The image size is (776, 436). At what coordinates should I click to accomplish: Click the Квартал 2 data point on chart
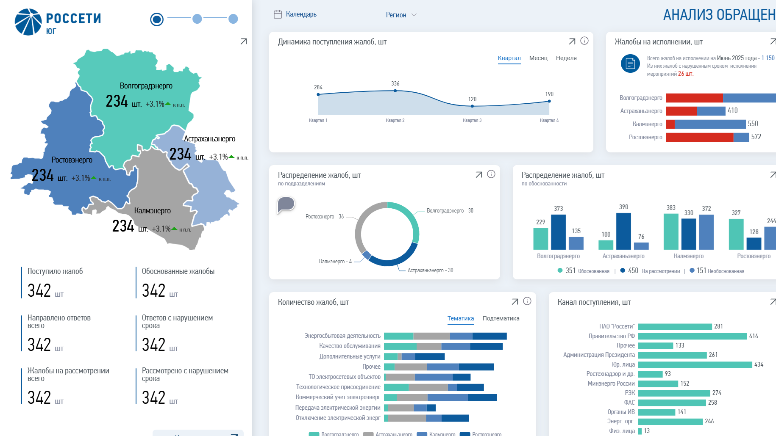pos(395,91)
